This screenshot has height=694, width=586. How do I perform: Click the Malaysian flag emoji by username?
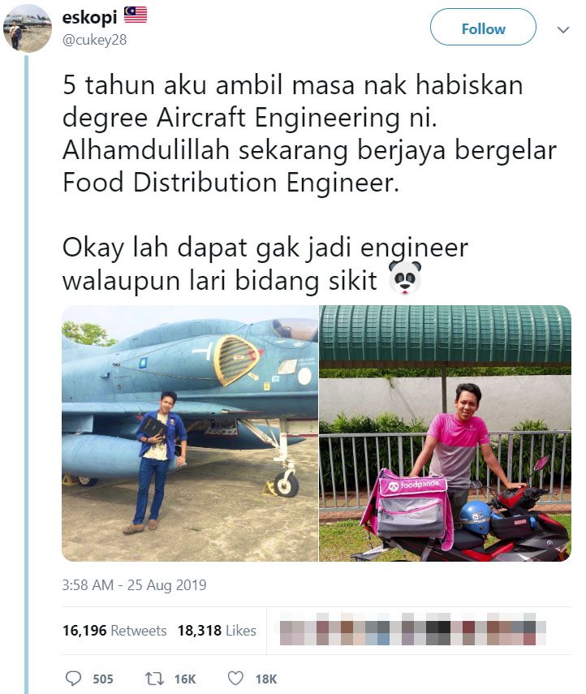point(135,15)
